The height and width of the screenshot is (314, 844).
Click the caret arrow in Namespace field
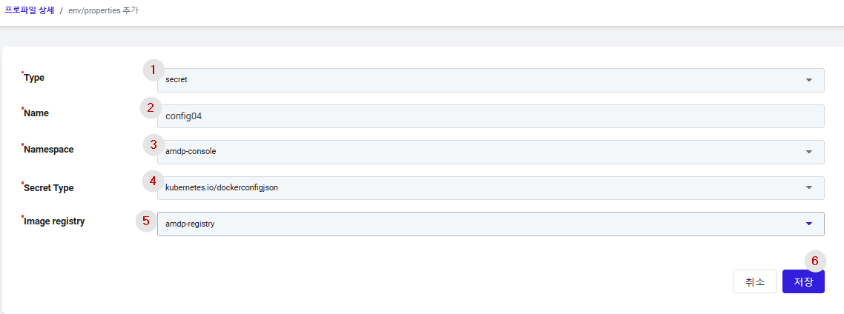[808, 152]
